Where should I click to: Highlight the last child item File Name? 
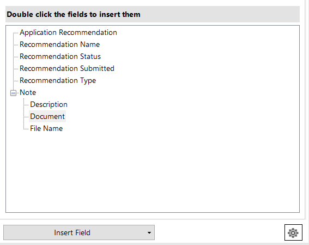tap(46, 128)
